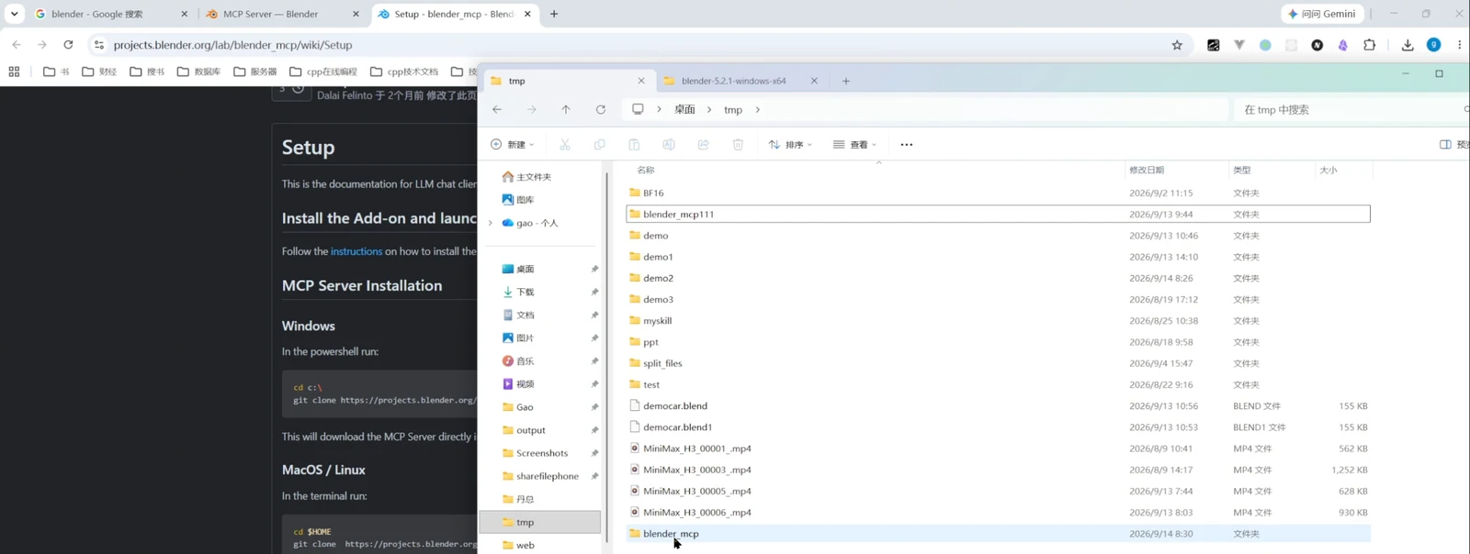
Task: Open the bookmarks apps grid icon
Action: pos(14,72)
